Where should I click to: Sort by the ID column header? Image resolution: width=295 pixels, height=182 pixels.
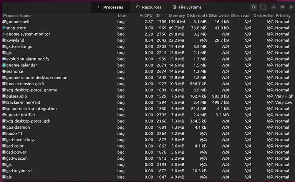click(157, 16)
